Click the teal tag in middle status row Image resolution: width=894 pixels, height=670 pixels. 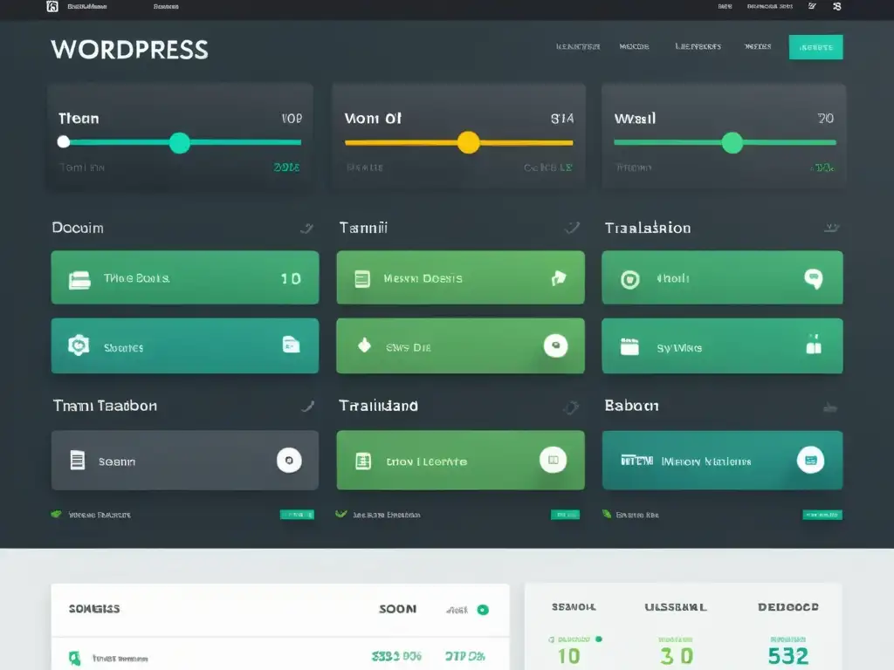565,515
